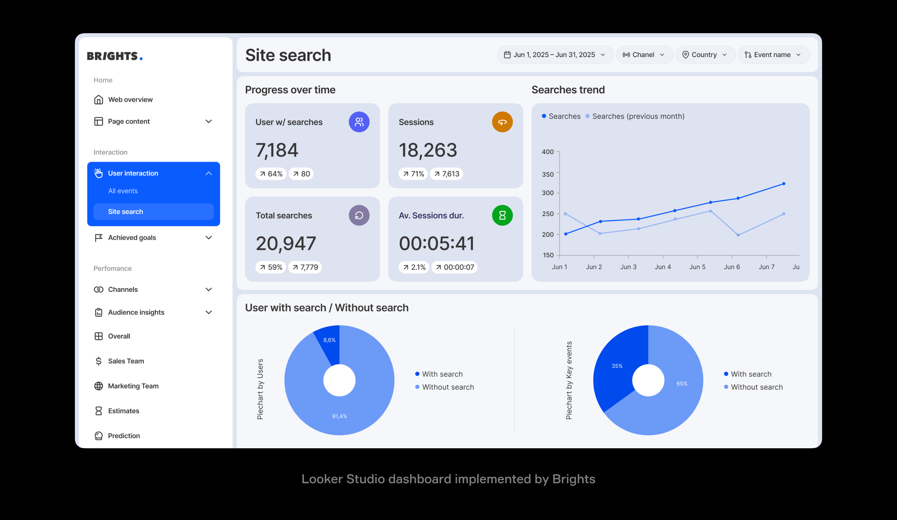This screenshot has height=520, width=897.
Task: Click the Page content panel icon
Action: [98, 121]
